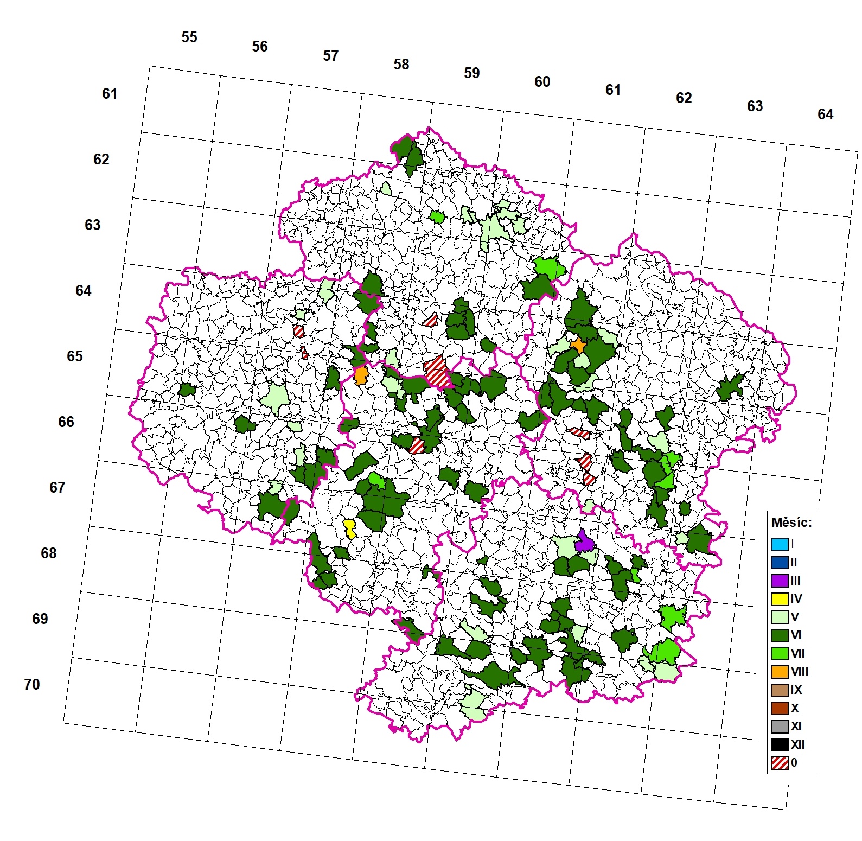Click top column label 57
862x841 pixels.
pos(331,56)
